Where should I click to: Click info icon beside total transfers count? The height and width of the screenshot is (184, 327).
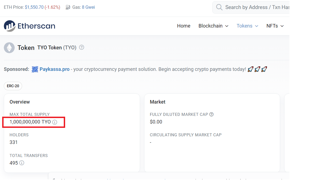click(22, 163)
